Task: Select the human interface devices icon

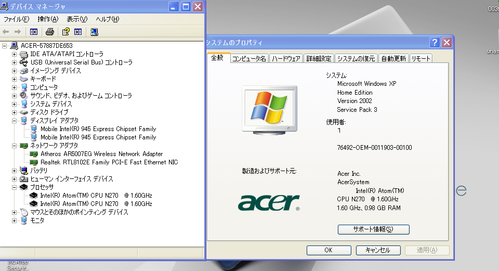Action: pos(24,179)
